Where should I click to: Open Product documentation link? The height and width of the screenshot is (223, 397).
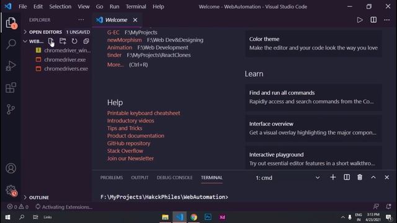[x=135, y=136]
